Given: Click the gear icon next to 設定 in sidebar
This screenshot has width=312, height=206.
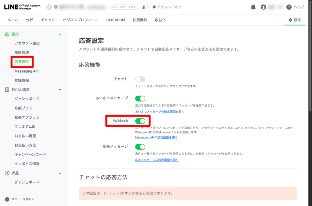Looking at the screenshot, I should pyautogui.click(x=7, y=34).
